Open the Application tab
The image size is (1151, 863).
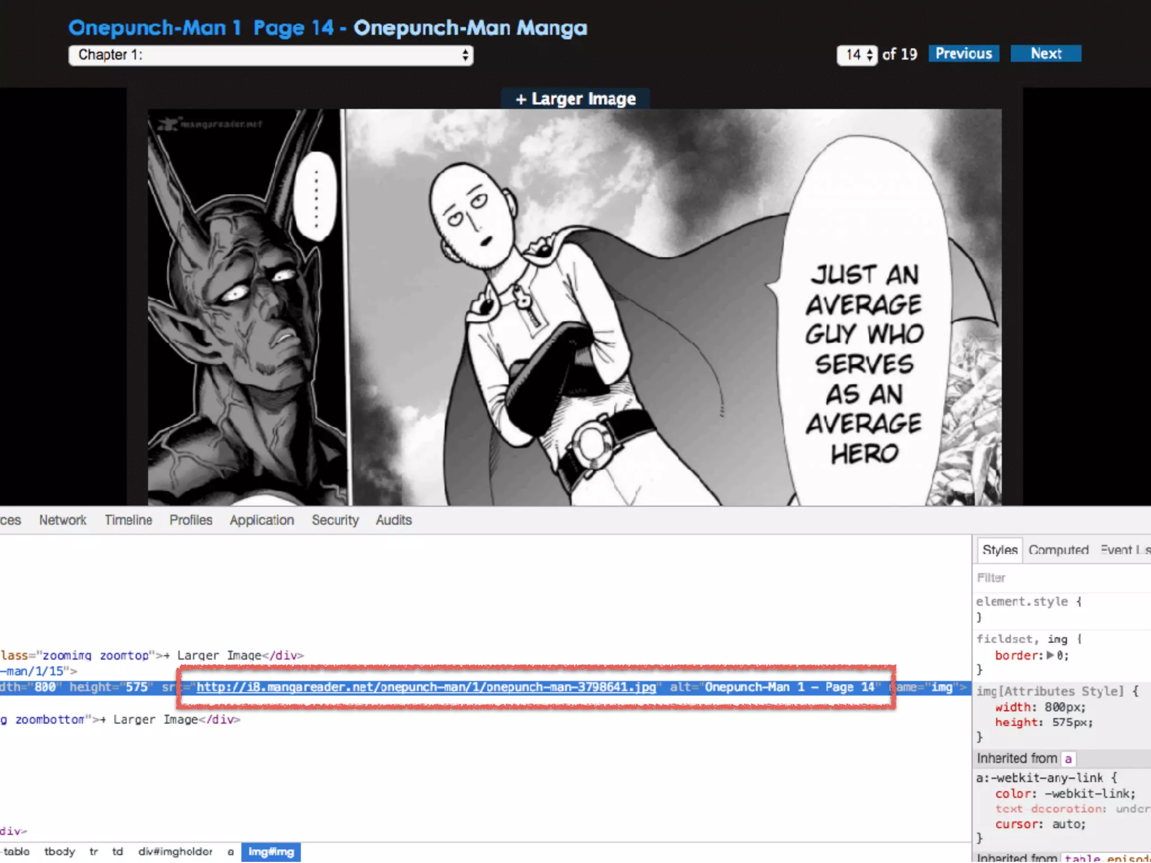click(x=261, y=520)
